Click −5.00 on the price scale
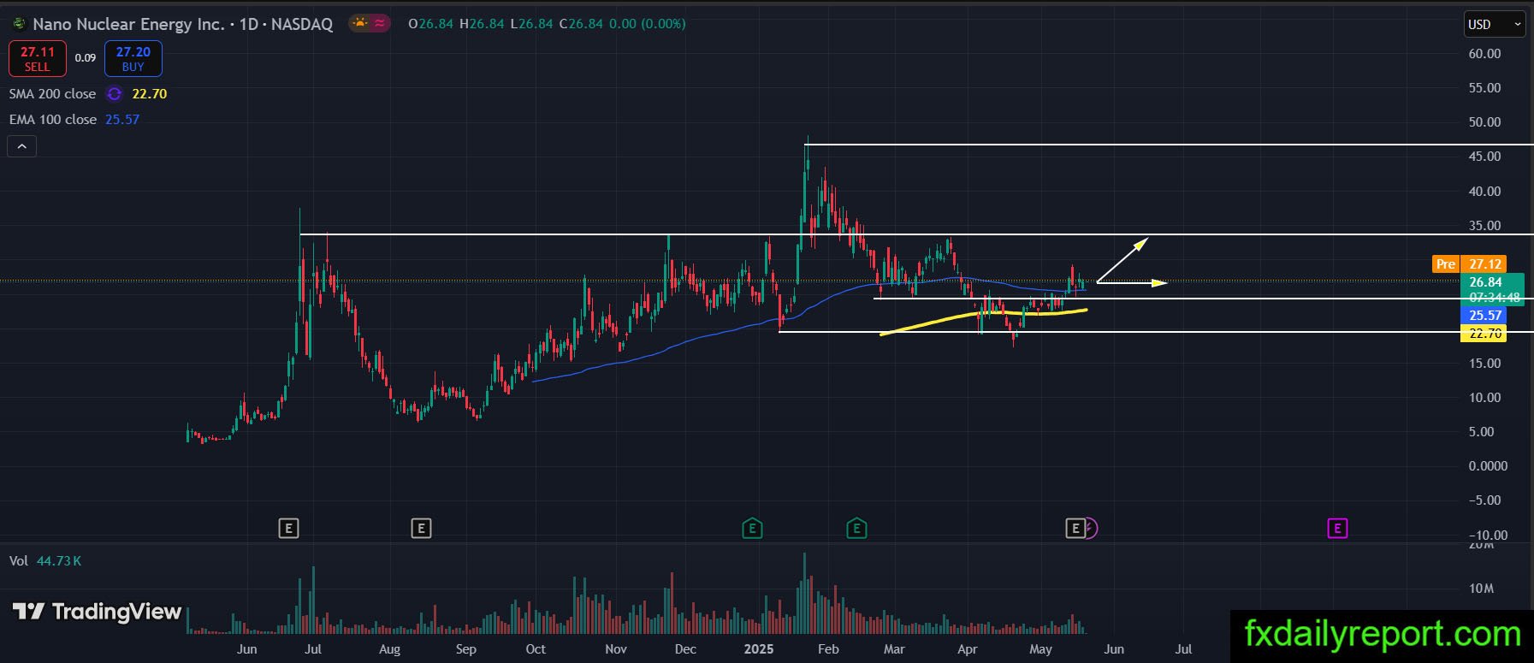Image resolution: width=1534 pixels, height=663 pixels. 1484,500
